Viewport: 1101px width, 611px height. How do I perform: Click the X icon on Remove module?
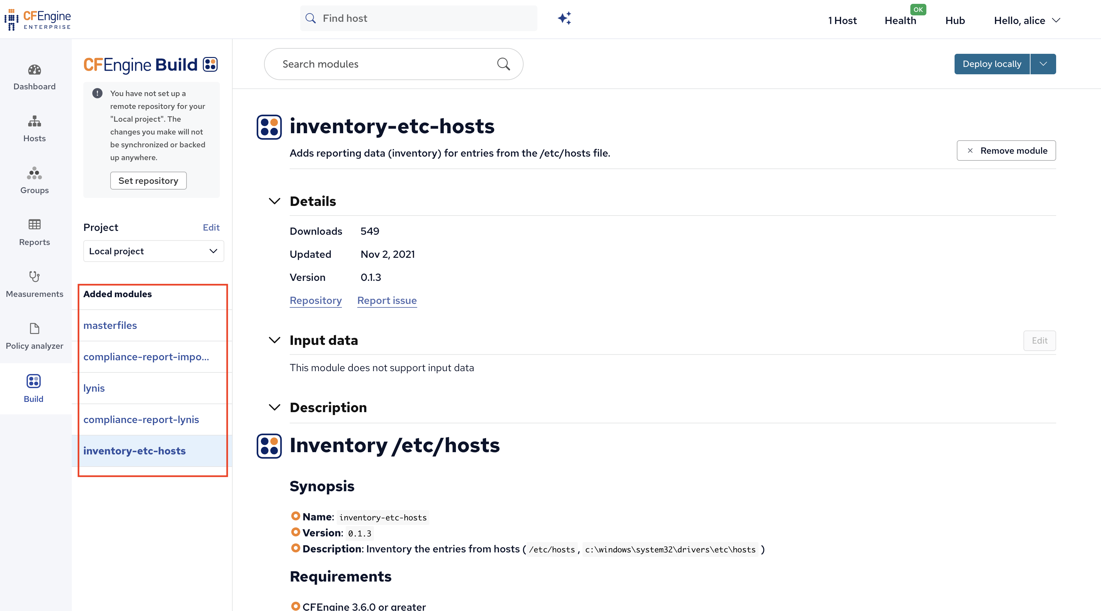(x=970, y=151)
